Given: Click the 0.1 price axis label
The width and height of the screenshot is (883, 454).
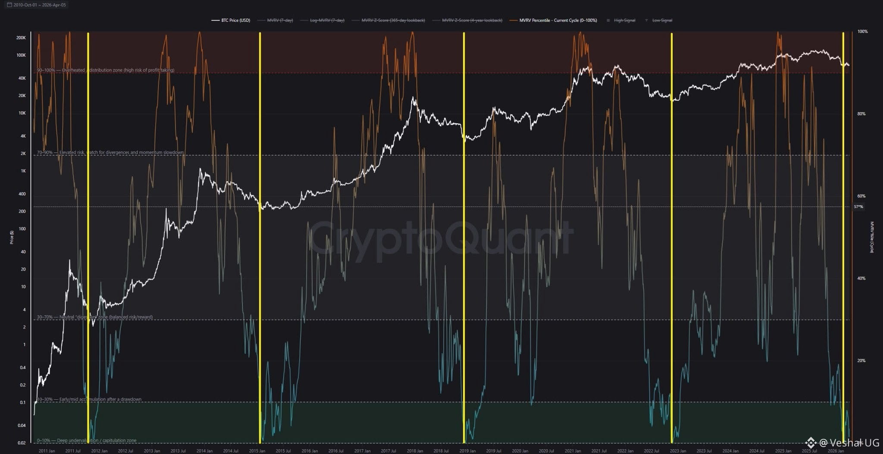Looking at the screenshot, I should click(23, 403).
